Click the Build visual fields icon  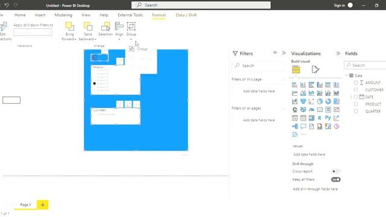pyautogui.click(x=296, y=70)
